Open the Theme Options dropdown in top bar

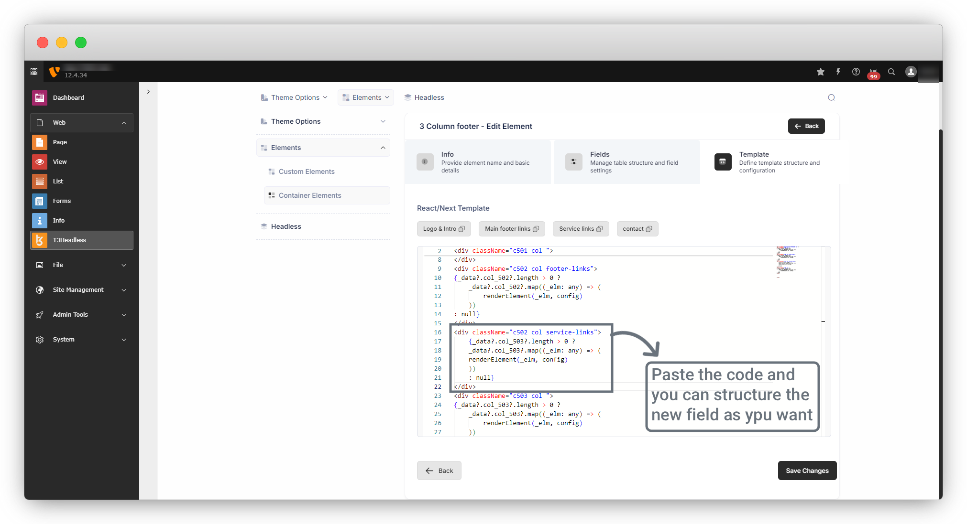pos(295,97)
